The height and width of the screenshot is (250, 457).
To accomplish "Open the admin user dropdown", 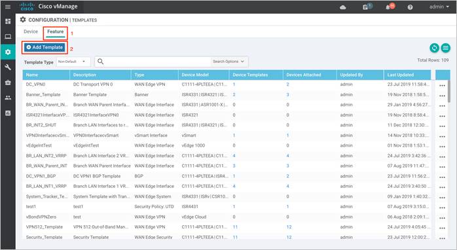I will coord(439,7).
